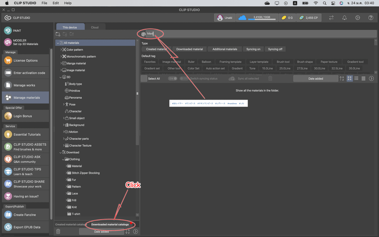Expand the Monochromatic pattern folder
The image size is (379, 237).
point(61,56)
